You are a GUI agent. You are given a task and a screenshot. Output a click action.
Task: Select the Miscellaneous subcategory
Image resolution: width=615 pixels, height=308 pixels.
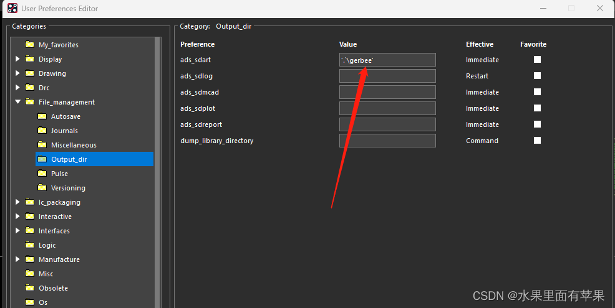coord(74,145)
